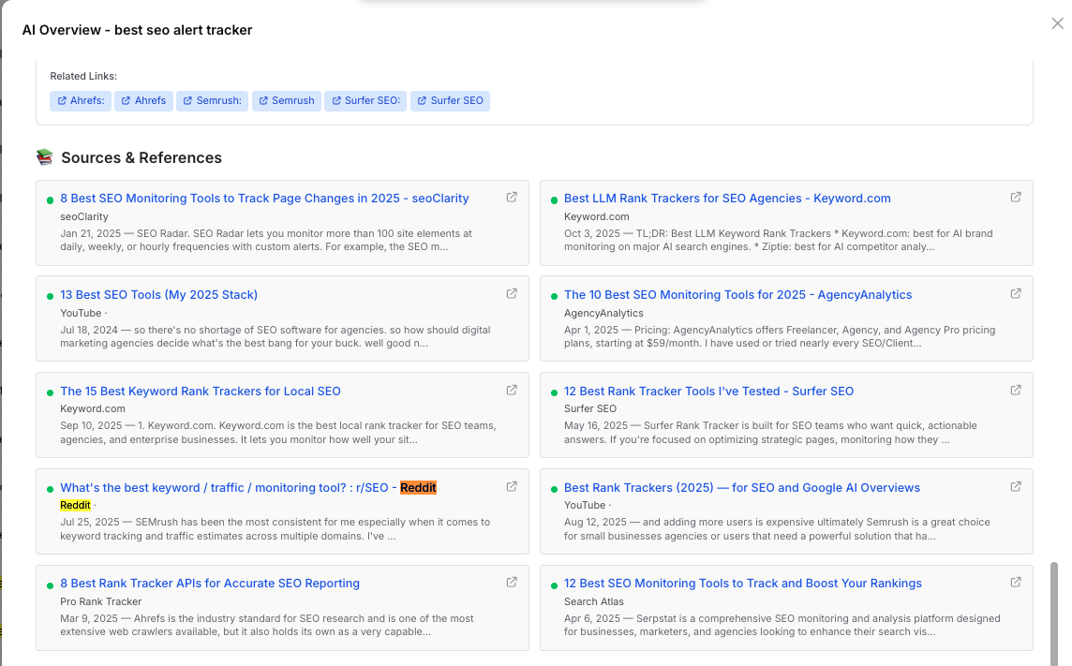Viewport: 1072px width, 666px height.
Task: Open the Ahrefs: related link chip
Action: click(x=80, y=100)
